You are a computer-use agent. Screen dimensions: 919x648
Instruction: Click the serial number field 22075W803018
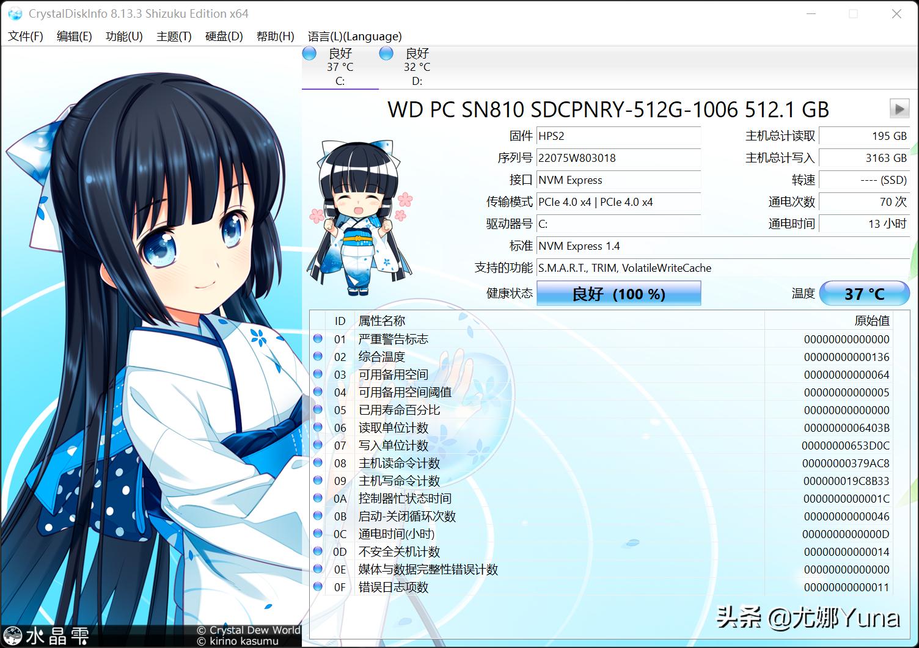tap(618, 158)
